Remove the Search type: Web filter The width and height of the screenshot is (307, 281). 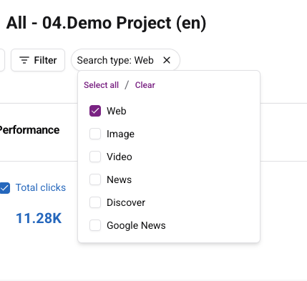click(x=167, y=60)
